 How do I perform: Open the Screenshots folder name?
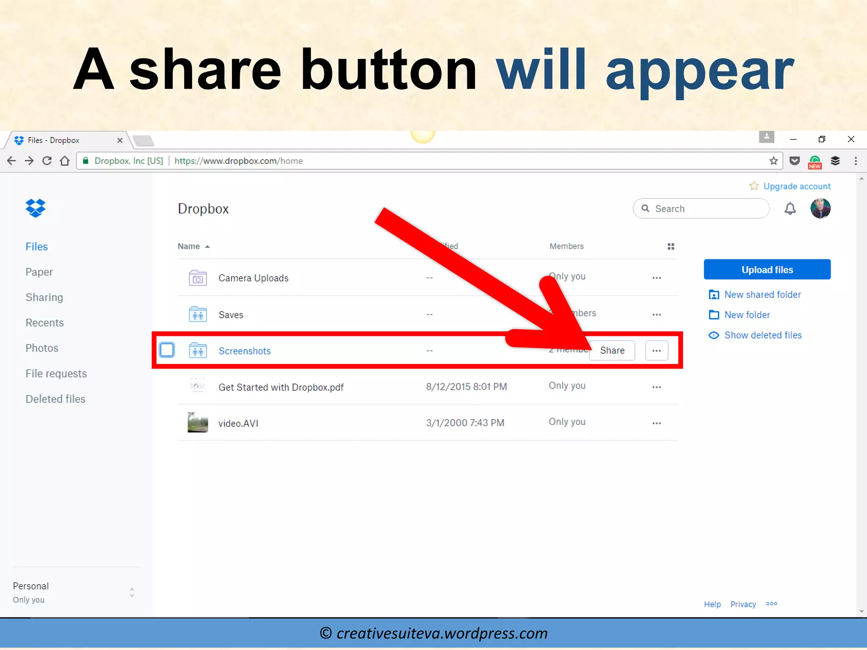[x=244, y=351]
